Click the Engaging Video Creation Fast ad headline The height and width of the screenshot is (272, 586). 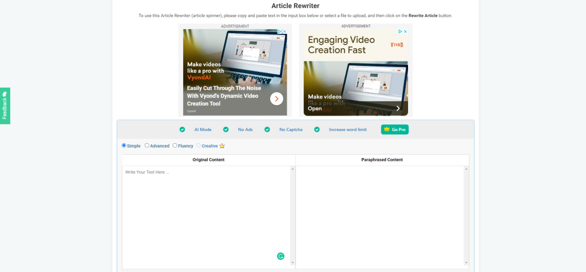pos(341,45)
